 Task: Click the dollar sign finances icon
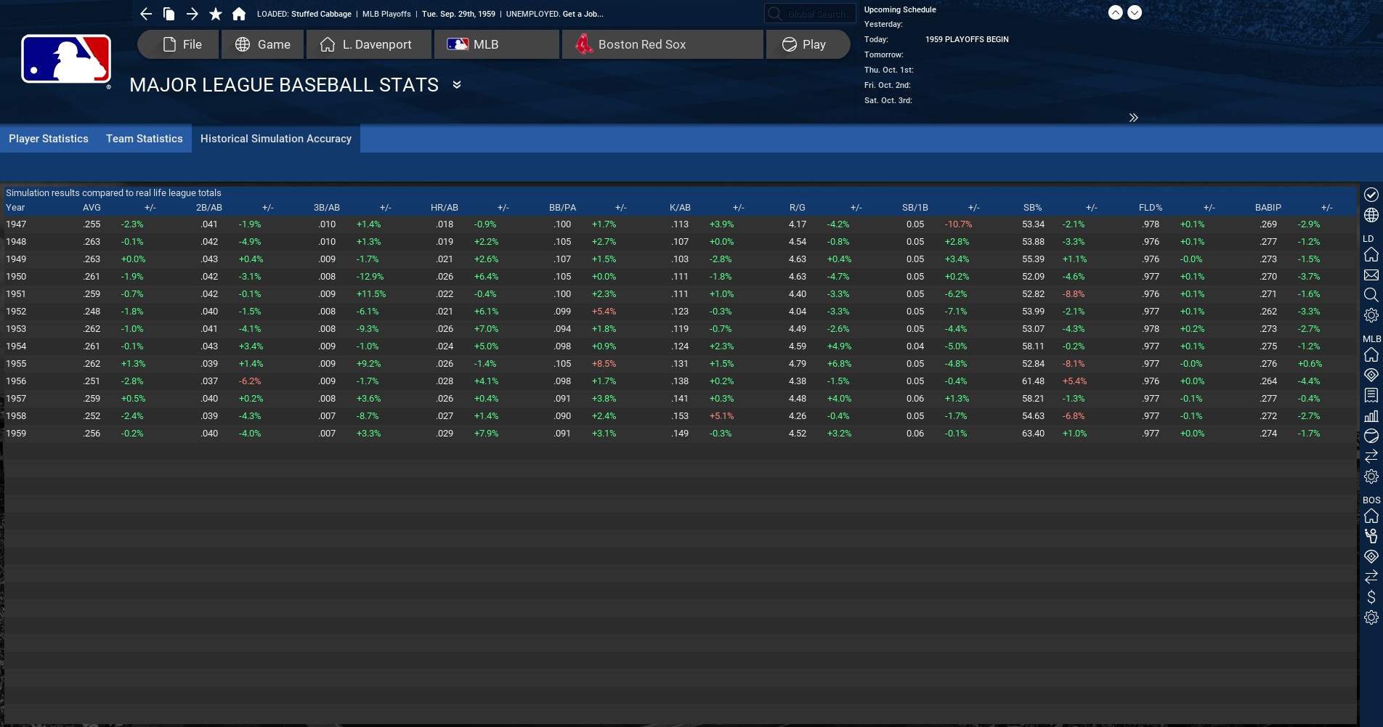click(x=1371, y=597)
